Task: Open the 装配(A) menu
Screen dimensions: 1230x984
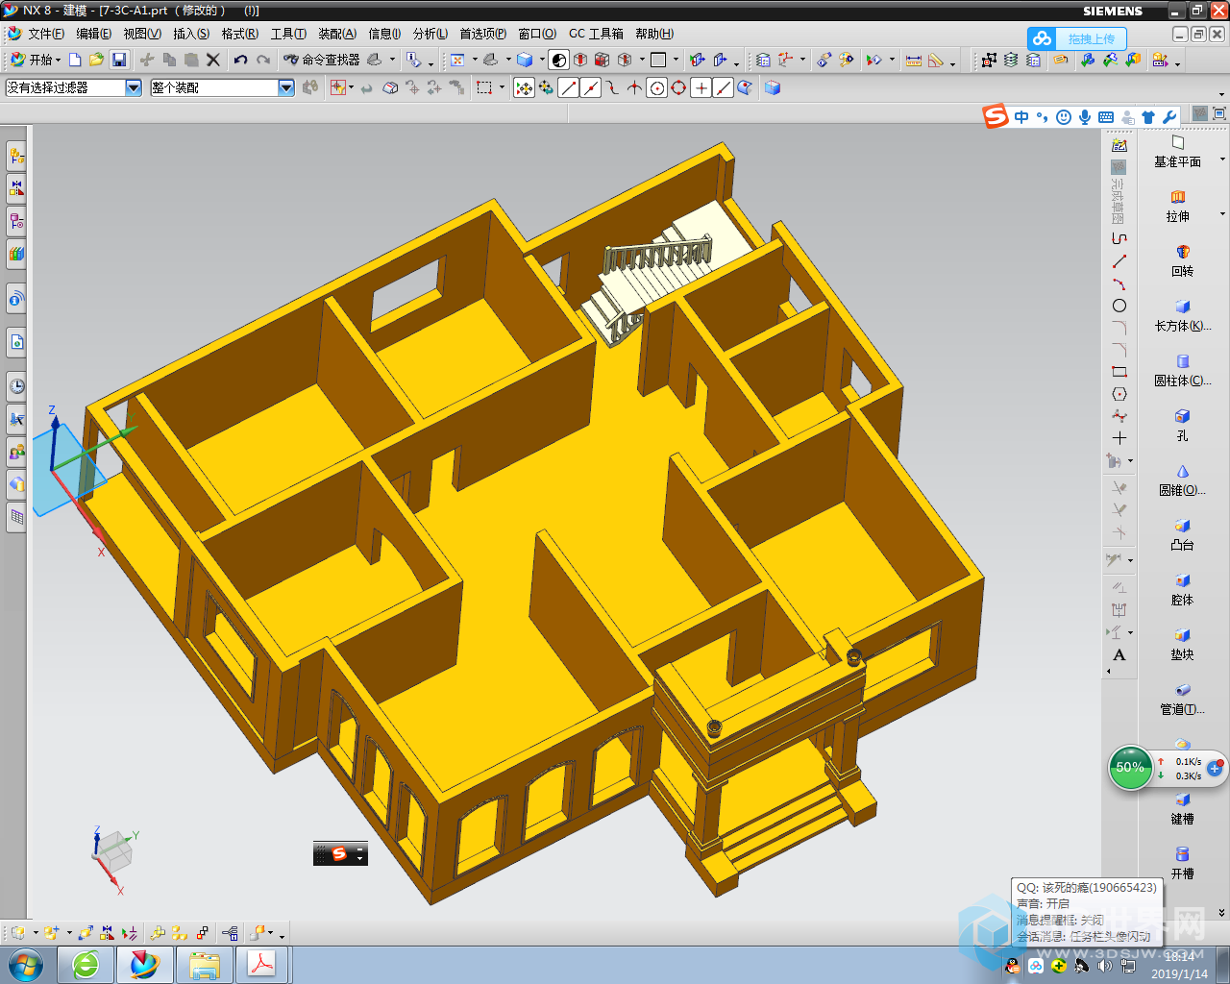Action: point(337,34)
